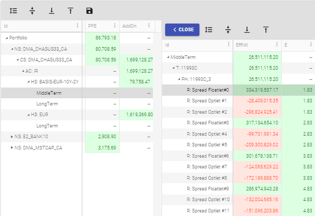The width and height of the screenshot is (315, 216).
Task: Select row R: Spread Floatlet#6
Action: pyautogui.click(x=238, y=156)
